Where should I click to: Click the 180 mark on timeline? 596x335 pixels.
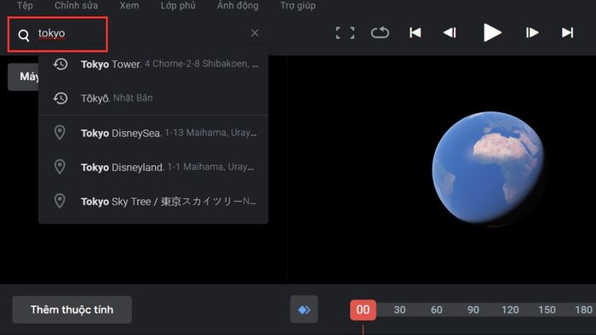584,310
